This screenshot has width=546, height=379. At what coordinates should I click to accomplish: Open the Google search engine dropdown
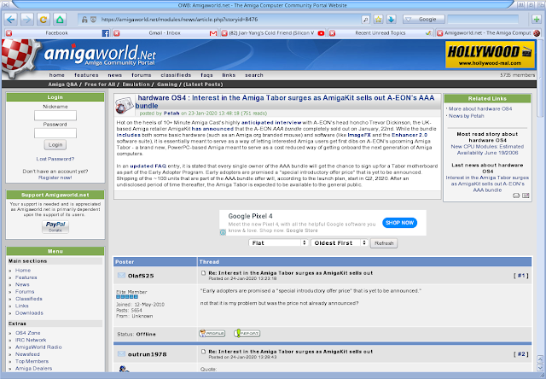click(423, 19)
